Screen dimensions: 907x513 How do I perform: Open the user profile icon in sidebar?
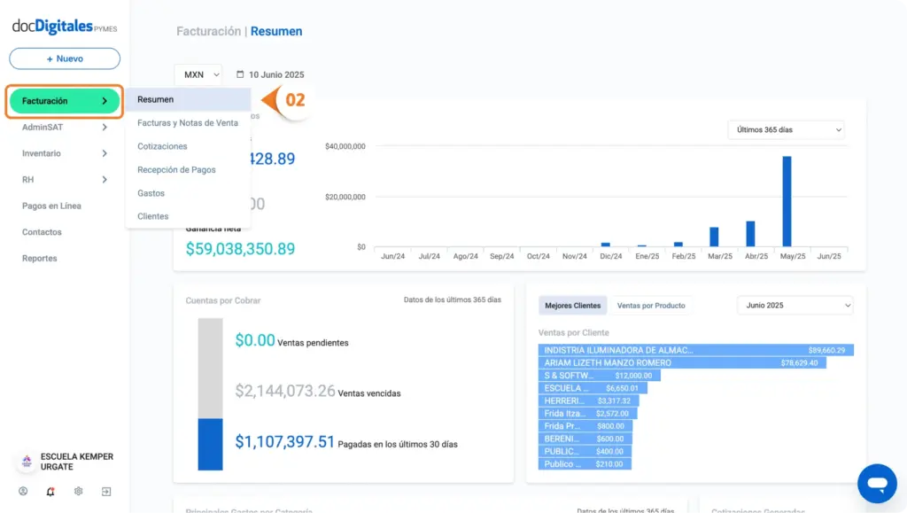(x=23, y=491)
